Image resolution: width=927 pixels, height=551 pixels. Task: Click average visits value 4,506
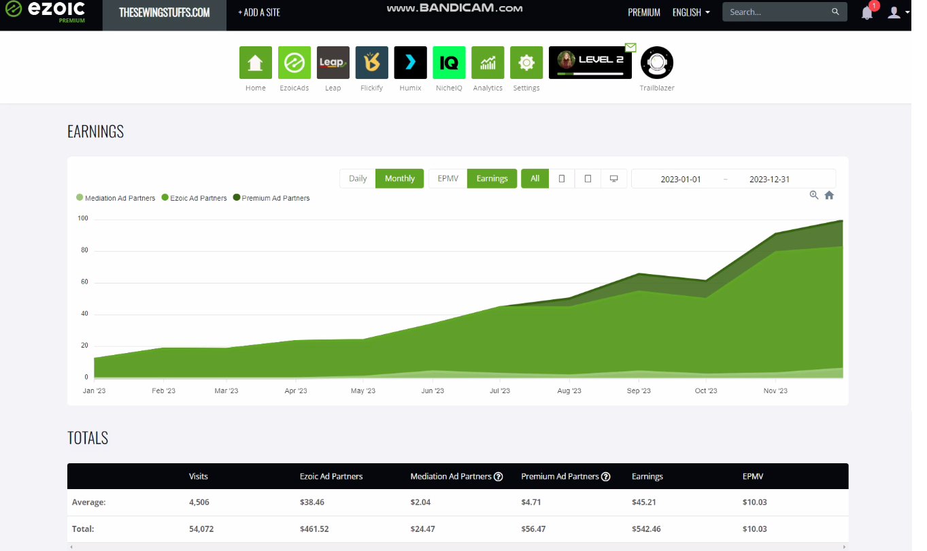[199, 502]
